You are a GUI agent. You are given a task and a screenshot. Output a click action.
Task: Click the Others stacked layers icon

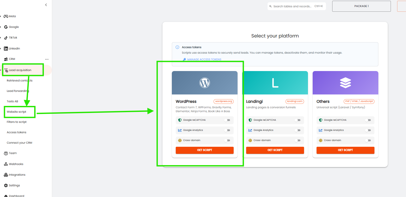tap(345, 83)
